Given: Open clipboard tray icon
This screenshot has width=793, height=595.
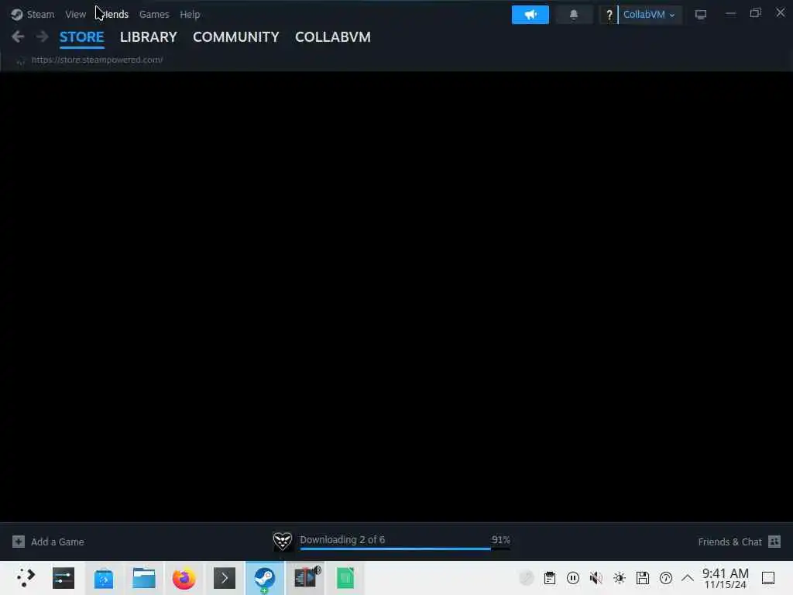Looking at the screenshot, I should [x=550, y=578].
